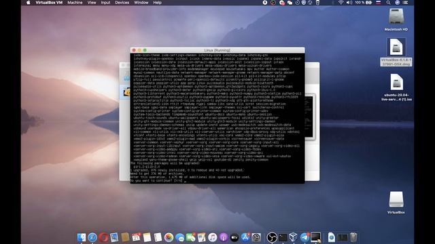The image size is (435, 244).
Task: Open the Notification Center icon
Action: 405,3
